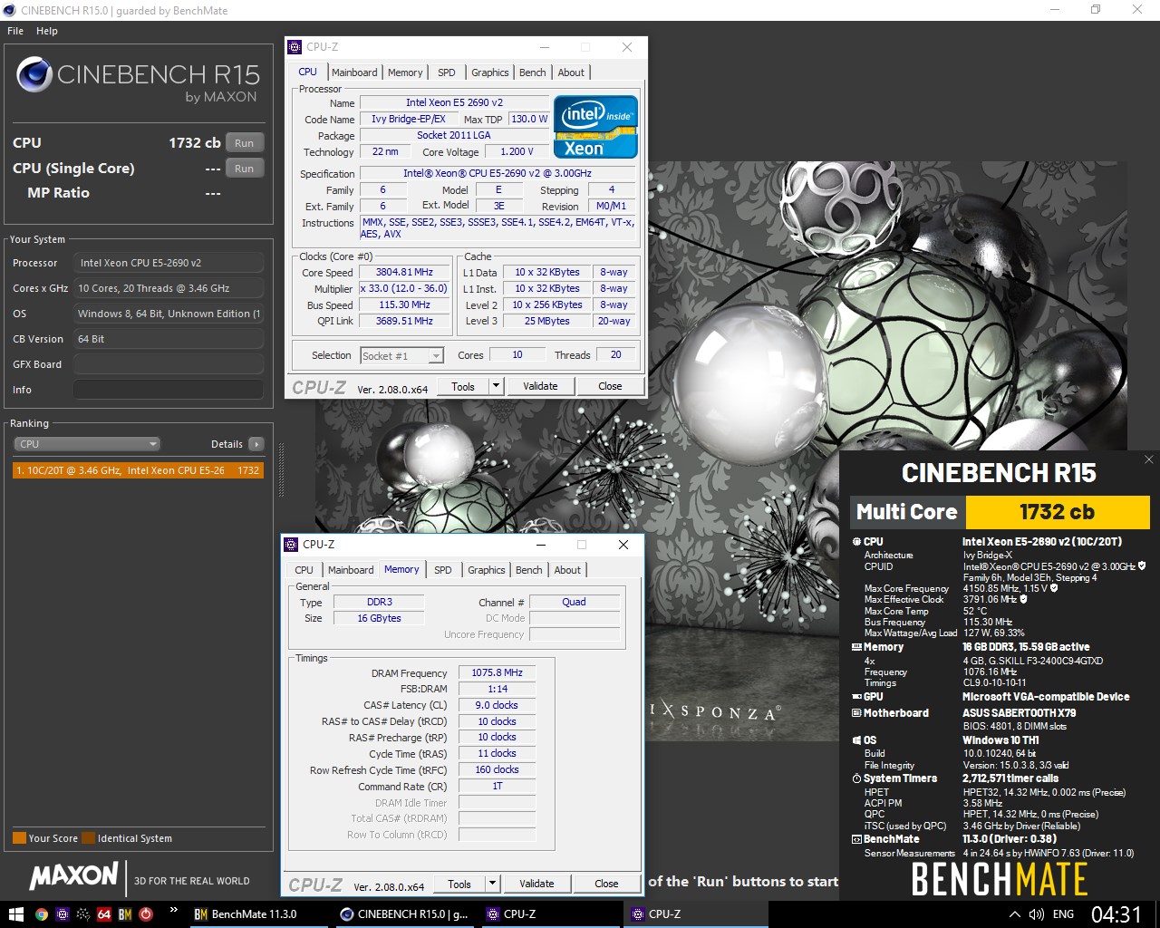Click the pinned CPU-Z icon next to Chrome
Screen dimensions: 1160x928
coord(63,914)
